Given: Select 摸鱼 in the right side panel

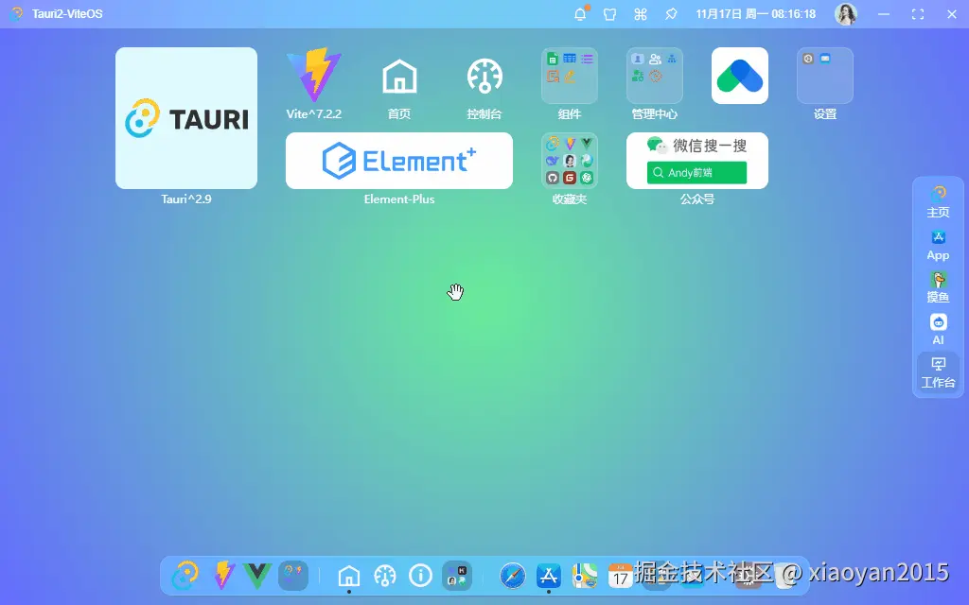Looking at the screenshot, I should point(938,287).
